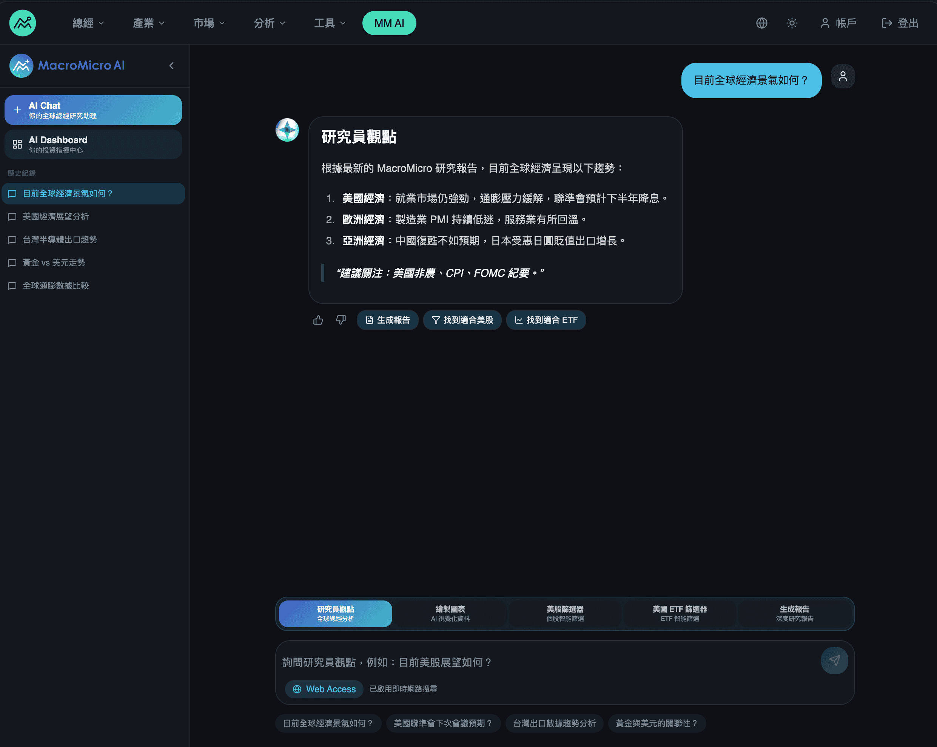Click chat icon beside 全球通膨數據比較

(12, 286)
